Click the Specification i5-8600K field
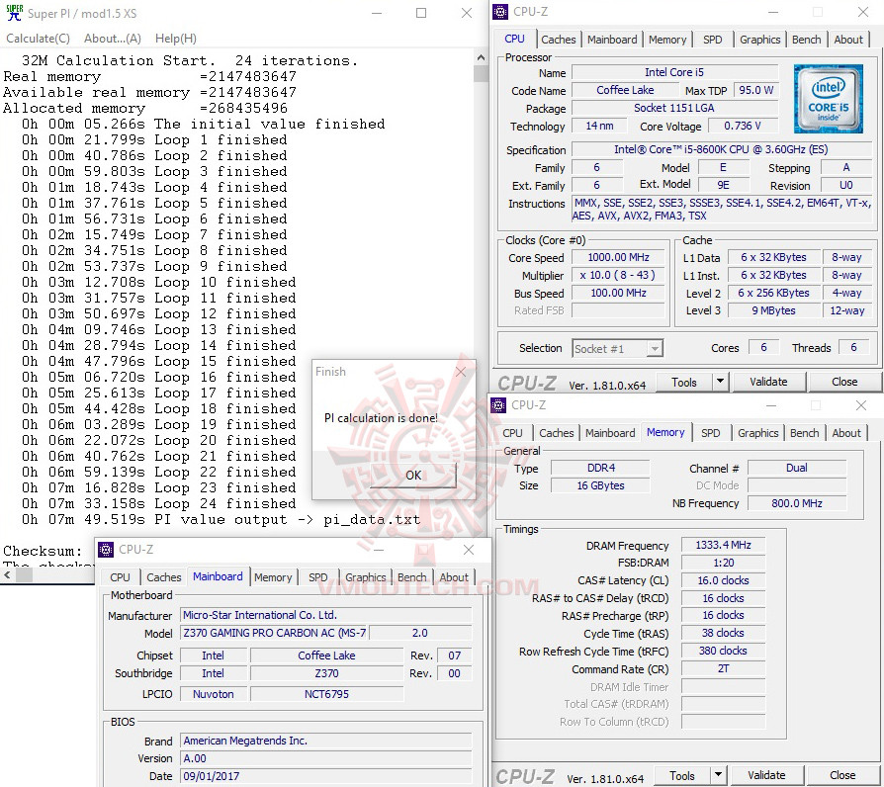The width and height of the screenshot is (884, 787). (721, 150)
